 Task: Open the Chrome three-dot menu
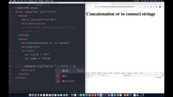coord(162,7)
